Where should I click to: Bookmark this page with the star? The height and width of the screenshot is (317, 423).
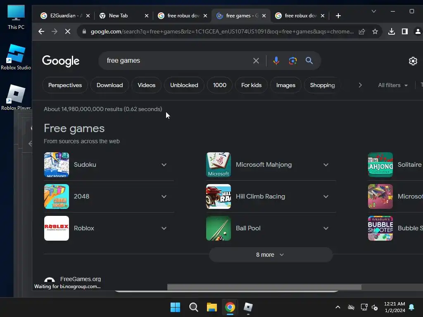(375, 31)
